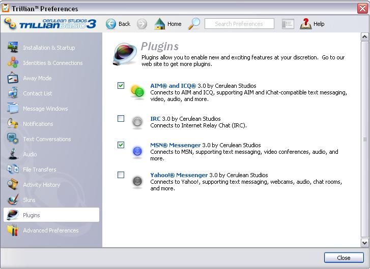
Task: Click the Back label in toolbar
Action: point(124,24)
